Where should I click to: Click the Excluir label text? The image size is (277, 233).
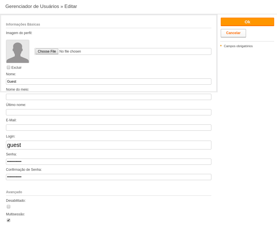[x=16, y=67]
